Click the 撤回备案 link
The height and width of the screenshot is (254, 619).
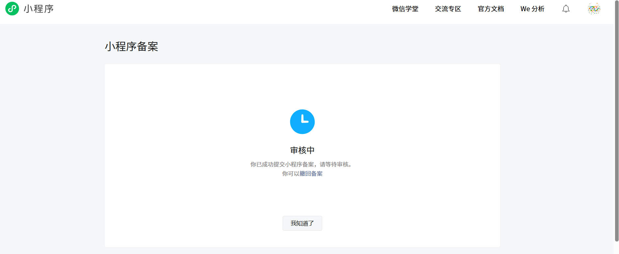[311, 174]
